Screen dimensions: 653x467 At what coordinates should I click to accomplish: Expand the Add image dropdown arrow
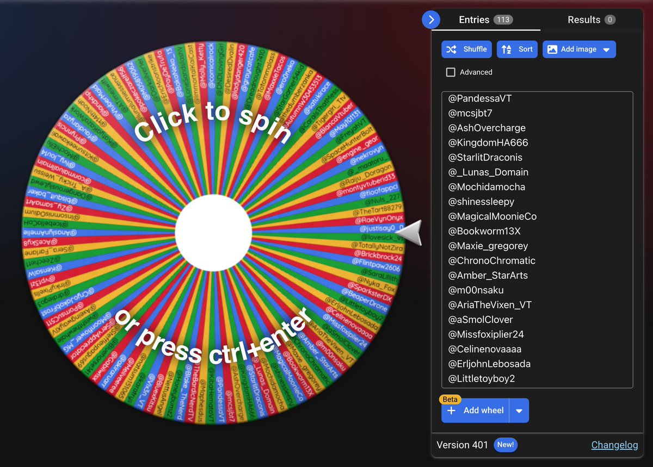607,49
